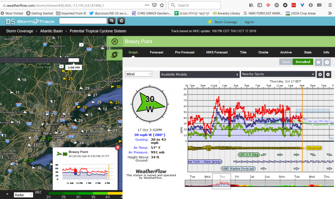Viewport: 335px width, 199px height.
Task: Click the StormTrack magnifier search button
Action: point(112,21)
